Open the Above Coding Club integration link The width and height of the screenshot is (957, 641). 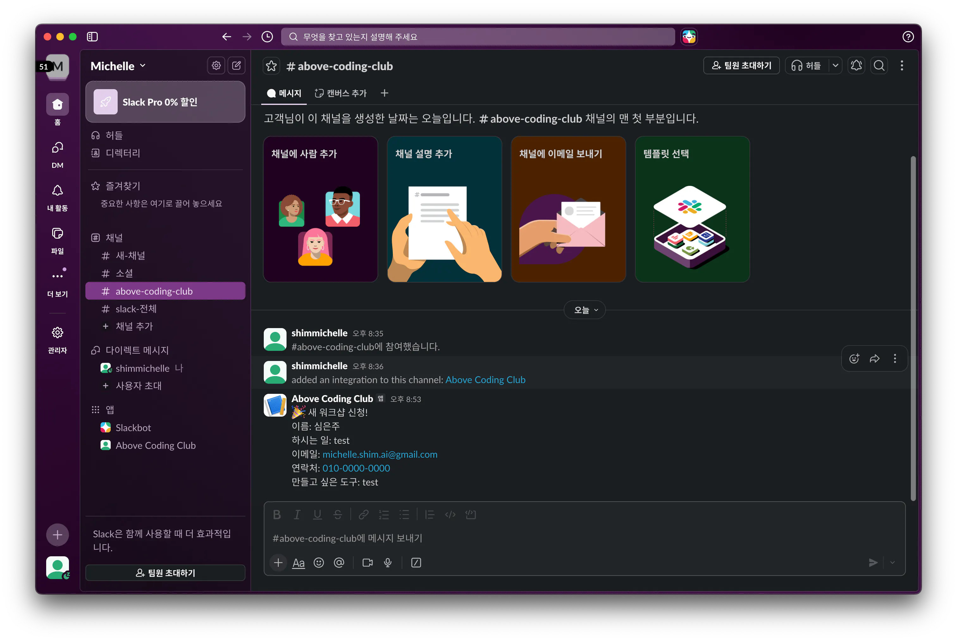(x=485, y=380)
